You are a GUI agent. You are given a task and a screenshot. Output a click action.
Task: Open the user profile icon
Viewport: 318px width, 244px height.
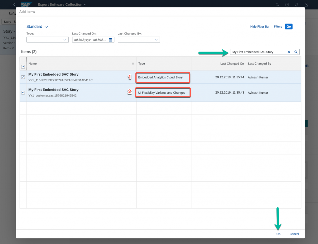click(306, 4)
